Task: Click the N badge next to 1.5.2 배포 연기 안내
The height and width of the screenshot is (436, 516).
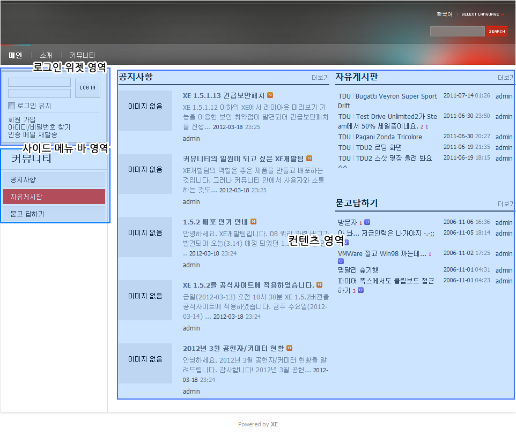Action: (x=253, y=222)
